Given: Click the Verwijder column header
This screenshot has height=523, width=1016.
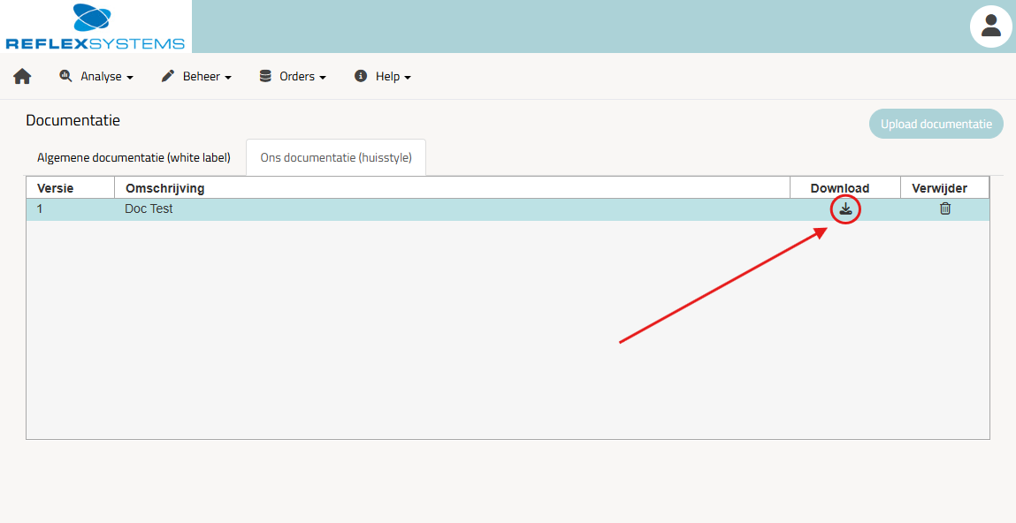Looking at the screenshot, I should 944,188.
